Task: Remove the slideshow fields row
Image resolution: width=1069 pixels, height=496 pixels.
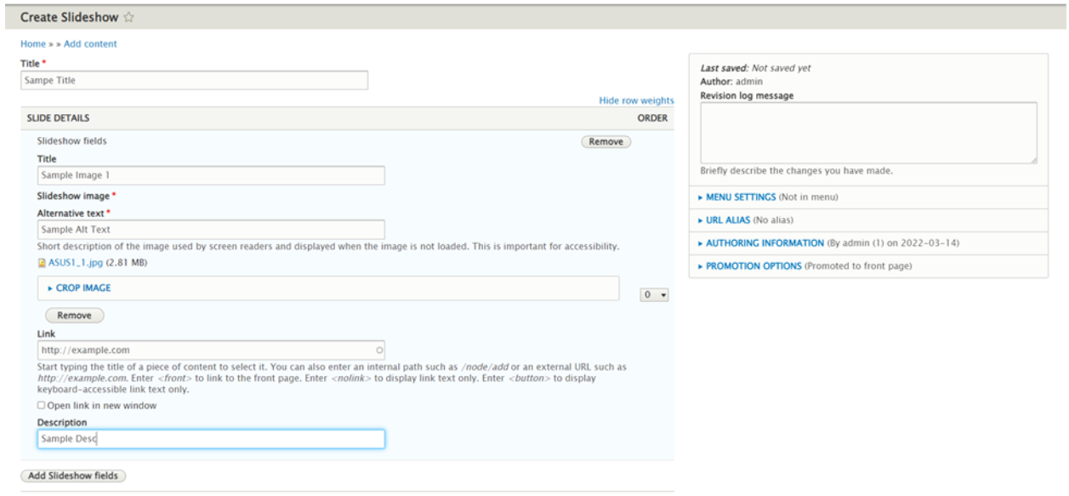Action: point(606,142)
